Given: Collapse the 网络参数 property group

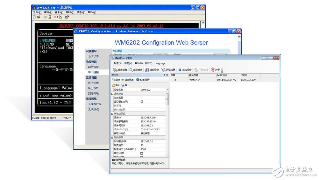Looking at the screenshot, I should [112, 137].
